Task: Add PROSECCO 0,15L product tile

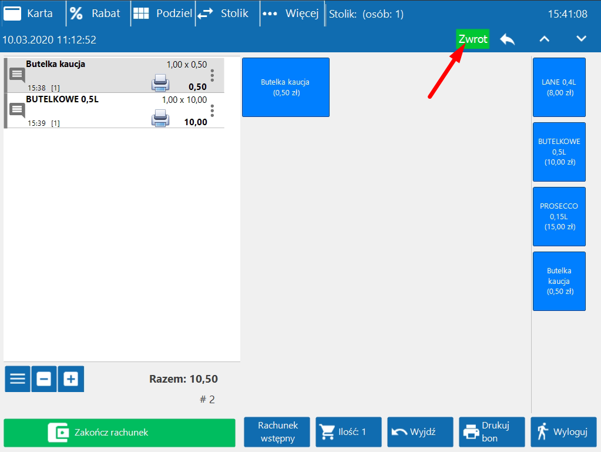Action: tap(559, 216)
